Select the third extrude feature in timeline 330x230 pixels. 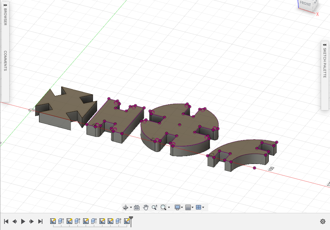pyautogui.click(x=94, y=221)
